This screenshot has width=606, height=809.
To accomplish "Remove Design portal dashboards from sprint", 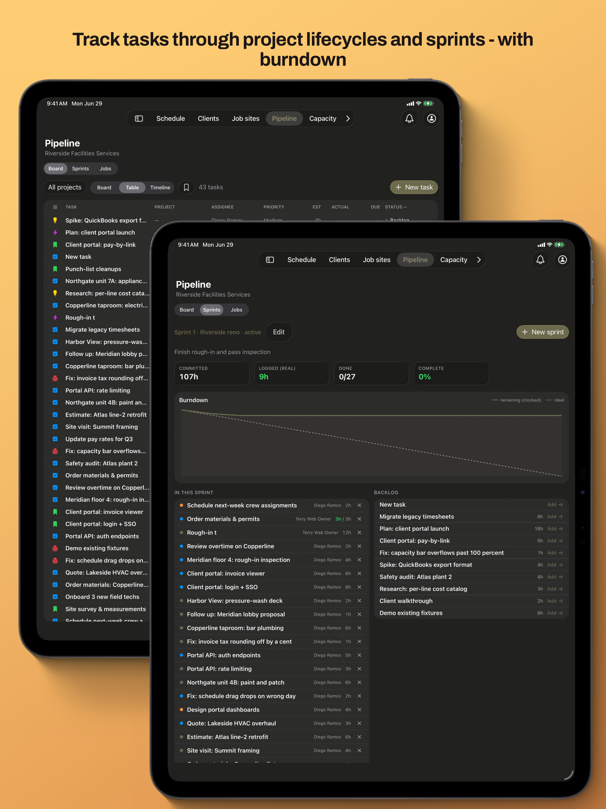I will coord(359,710).
